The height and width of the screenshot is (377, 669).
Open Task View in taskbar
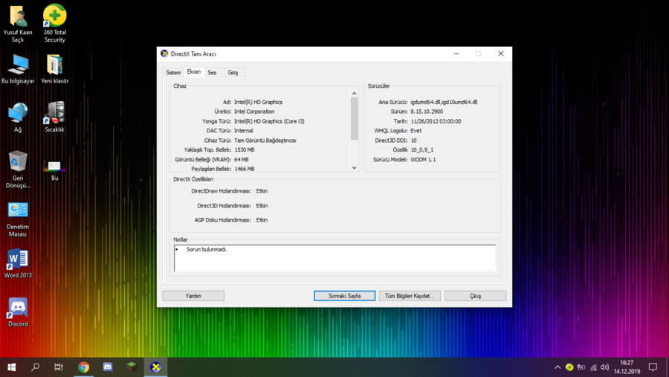click(x=59, y=367)
